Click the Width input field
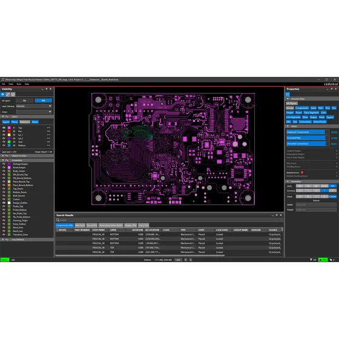The width and height of the screenshot is (339, 339). [x=316, y=205]
